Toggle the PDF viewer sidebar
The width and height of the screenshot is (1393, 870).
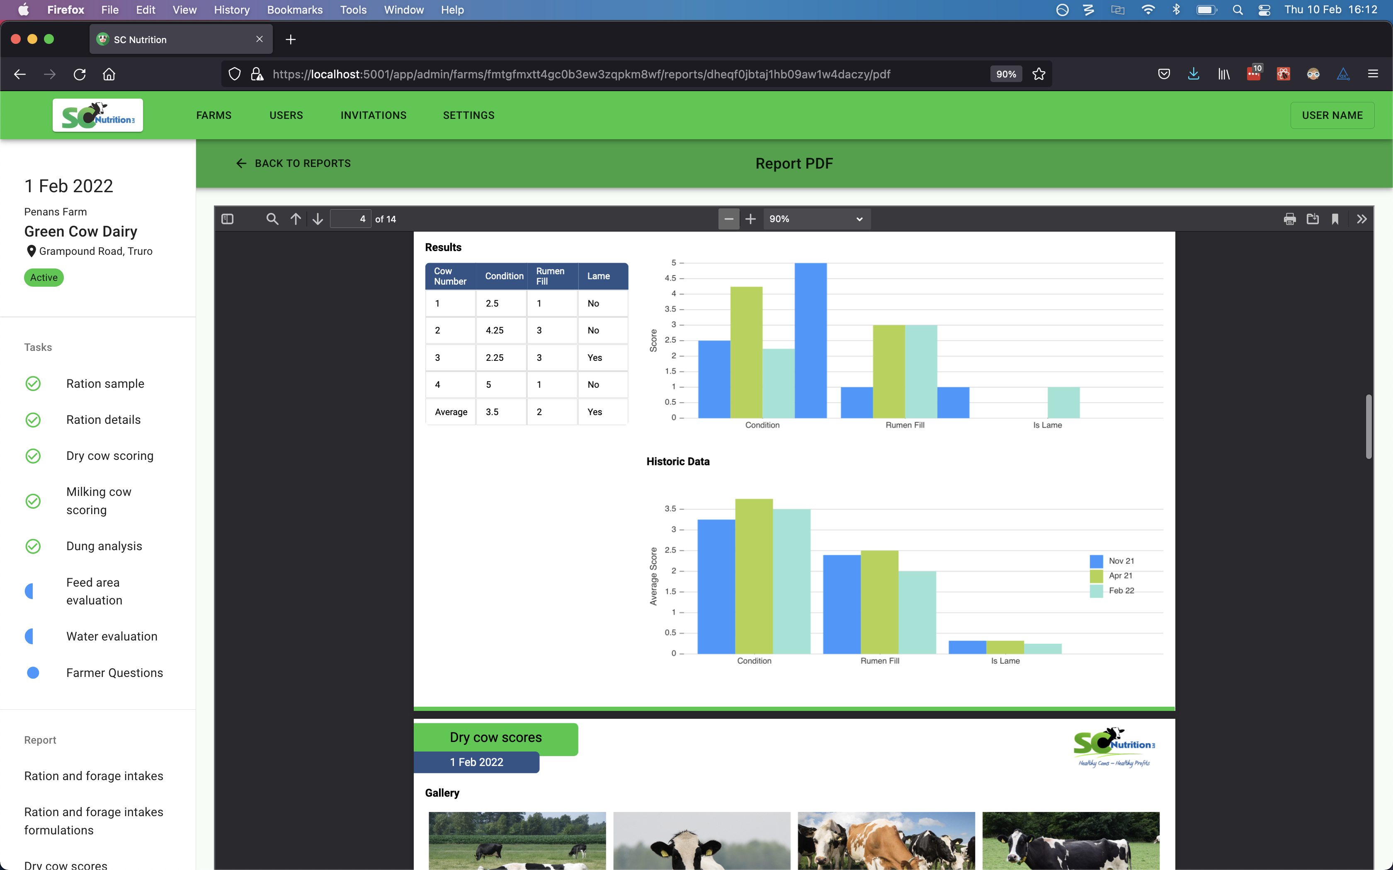227,219
